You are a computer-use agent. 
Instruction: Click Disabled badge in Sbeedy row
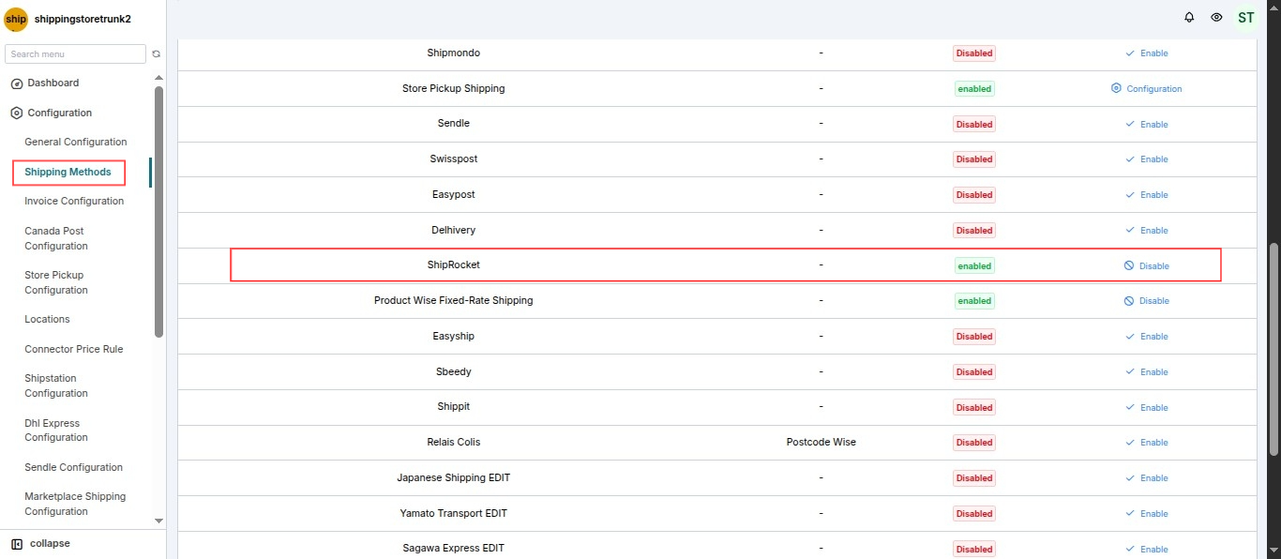pos(974,372)
